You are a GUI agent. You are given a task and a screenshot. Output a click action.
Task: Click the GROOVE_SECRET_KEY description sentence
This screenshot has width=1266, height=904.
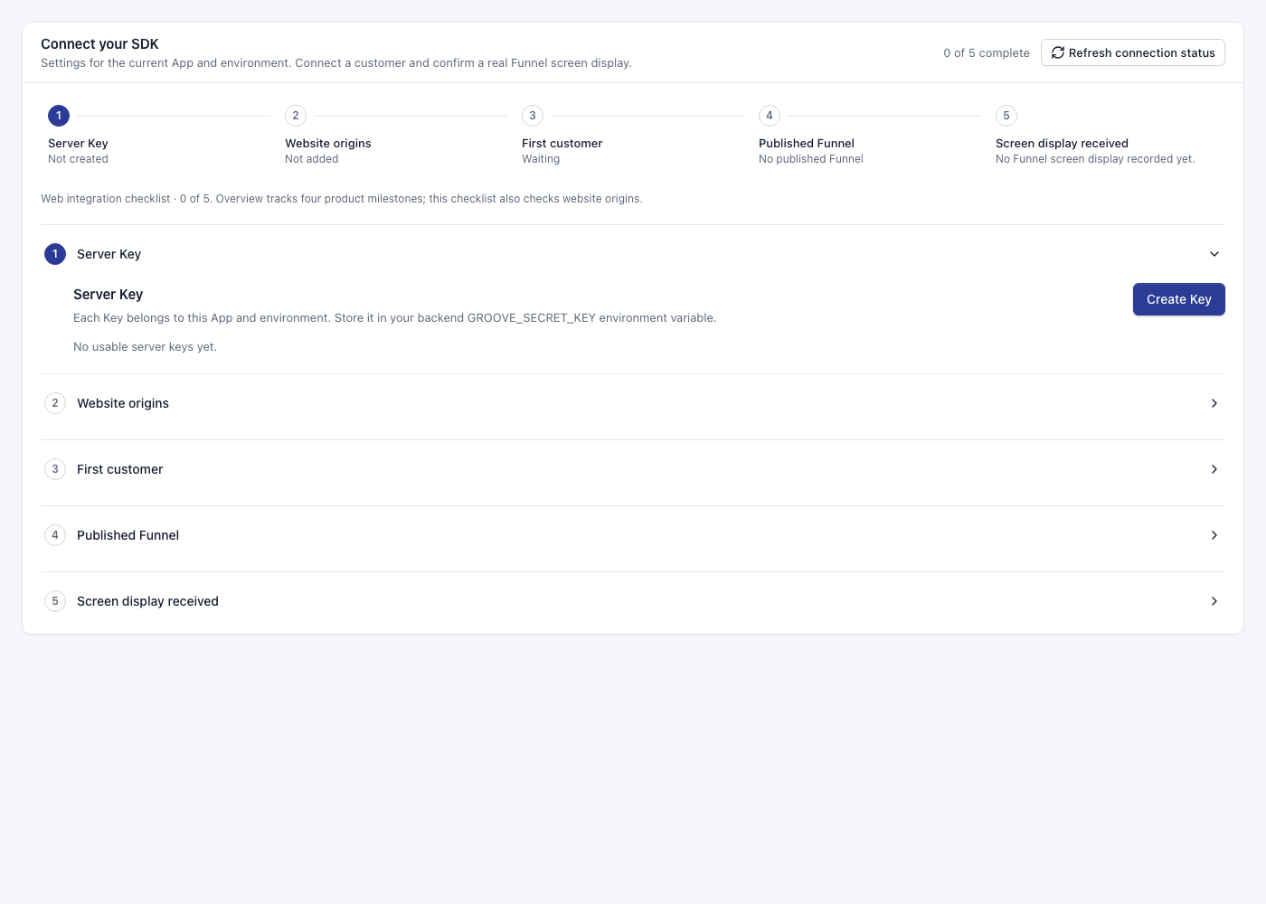pos(394,318)
